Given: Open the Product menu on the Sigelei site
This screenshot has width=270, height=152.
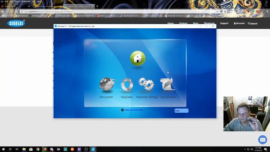Looking at the screenshot, I should [x=183, y=23].
